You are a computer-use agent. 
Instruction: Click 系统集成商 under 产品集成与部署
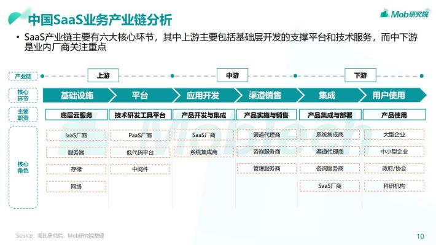[x=330, y=134]
